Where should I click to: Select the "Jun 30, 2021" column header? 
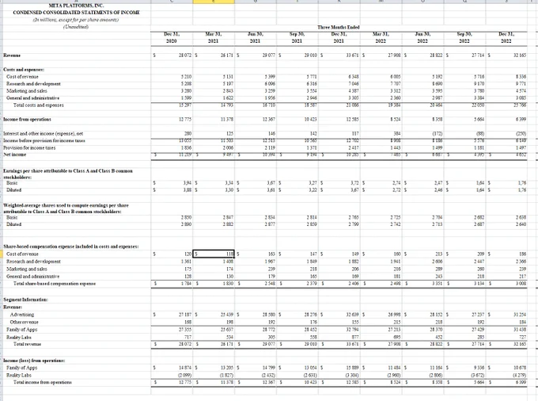coord(255,37)
